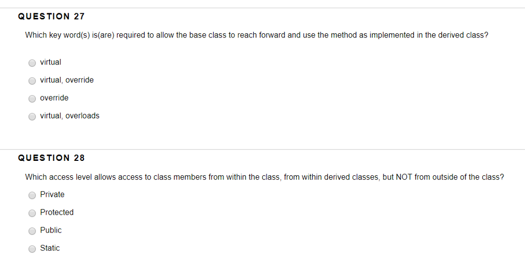Click the 'virtual, overloads' answer label text
This screenshot has height=270, width=525.
pyautogui.click(x=70, y=116)
